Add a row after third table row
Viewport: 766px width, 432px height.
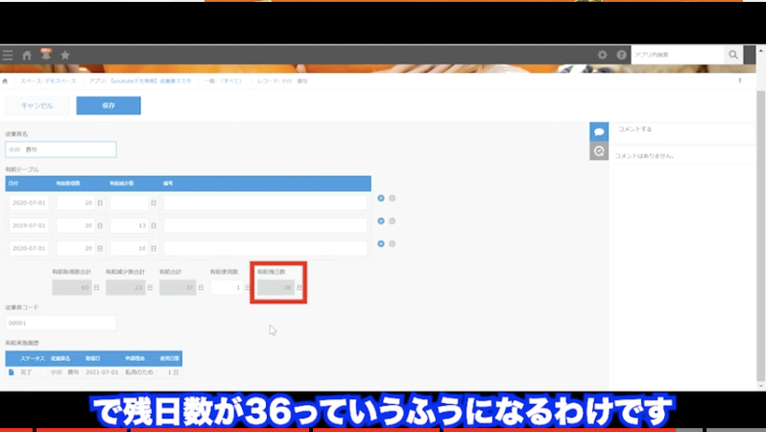(x=381, y=244)
